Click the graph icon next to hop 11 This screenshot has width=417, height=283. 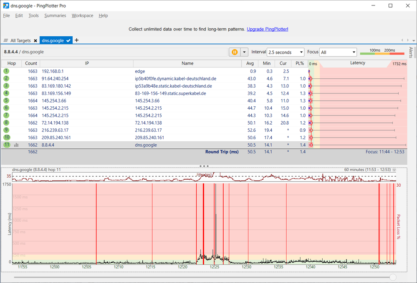(16, 144)
